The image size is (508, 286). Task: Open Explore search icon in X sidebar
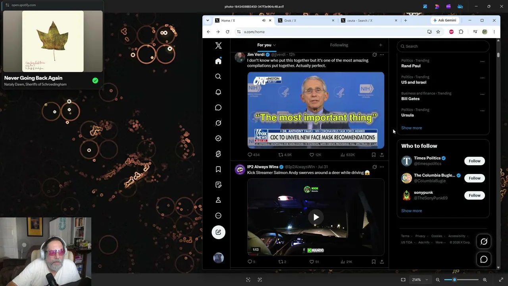[x=218, y=76]
